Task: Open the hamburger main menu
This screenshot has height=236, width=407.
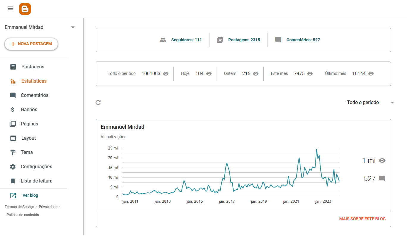Action: (11, 8)
